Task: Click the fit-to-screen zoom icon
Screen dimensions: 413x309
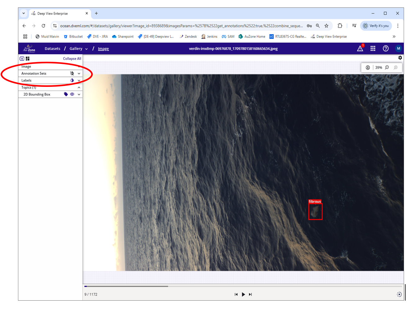Action: point(387,68)
